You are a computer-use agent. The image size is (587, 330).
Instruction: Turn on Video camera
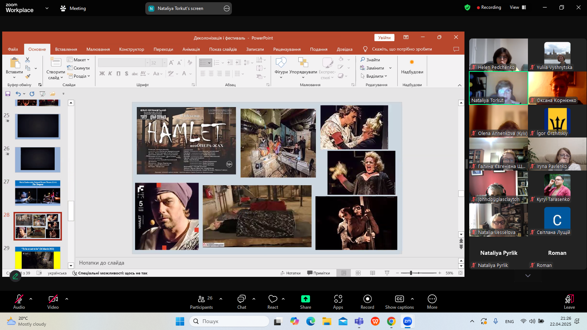point(53,299)
